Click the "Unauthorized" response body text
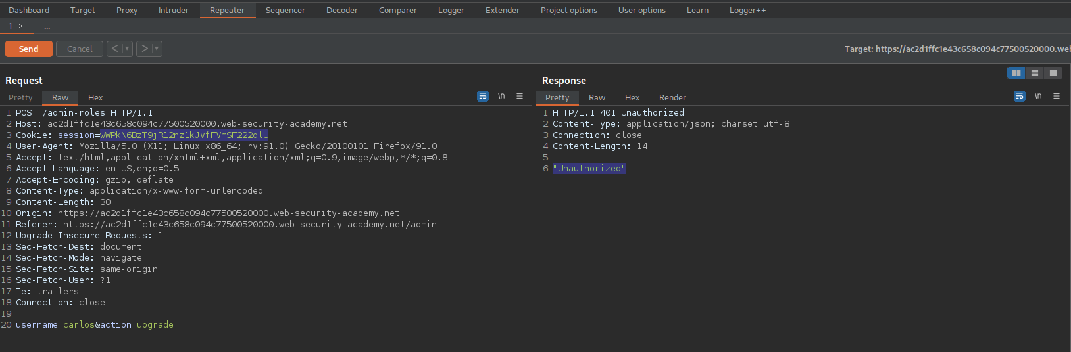1071x352 pixels. coord(589,169)
